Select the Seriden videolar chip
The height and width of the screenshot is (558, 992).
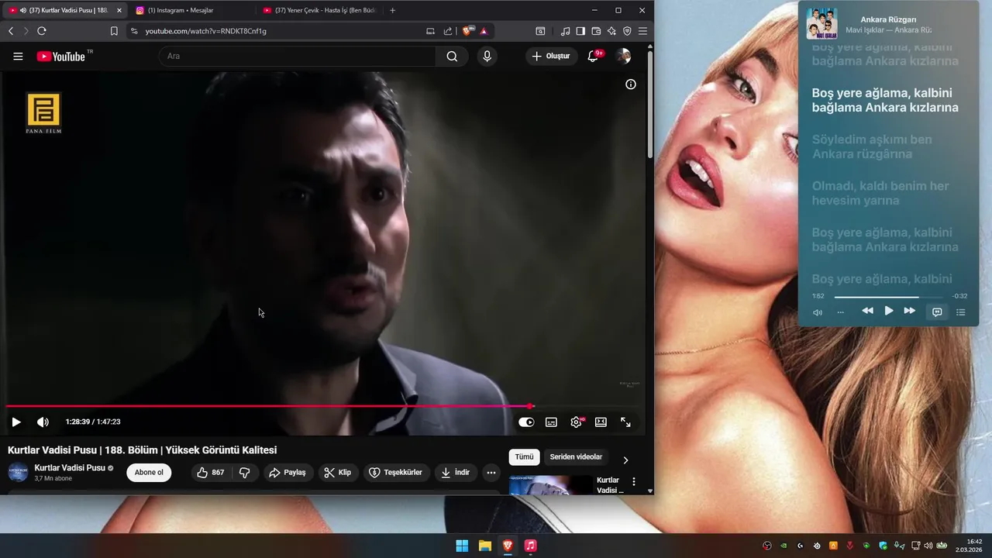click(x=576, y=457)
